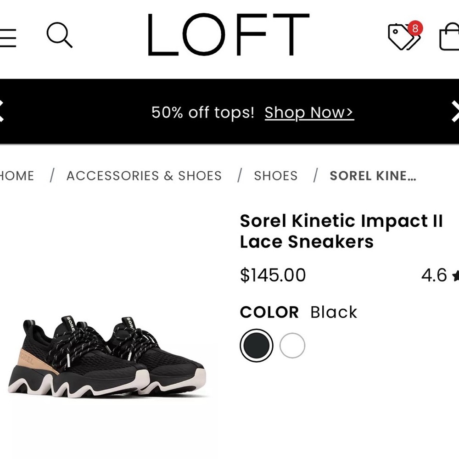Go to Shoes breadcrumb
This screenshot has height=459, width=459.
(x=275, y=175)
